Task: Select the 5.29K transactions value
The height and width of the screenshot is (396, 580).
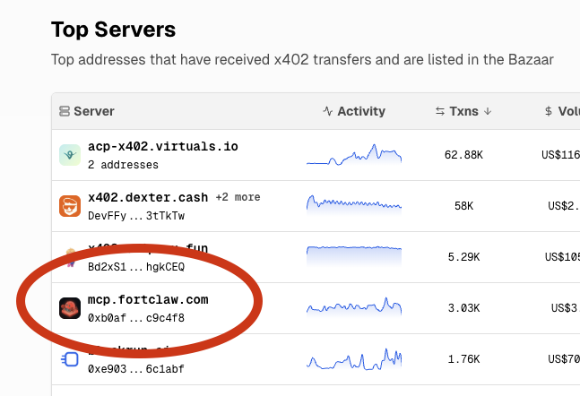Action: [x=463, y=256]
